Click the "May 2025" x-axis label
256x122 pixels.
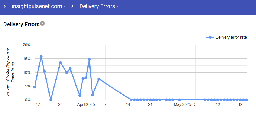(182, 105)
